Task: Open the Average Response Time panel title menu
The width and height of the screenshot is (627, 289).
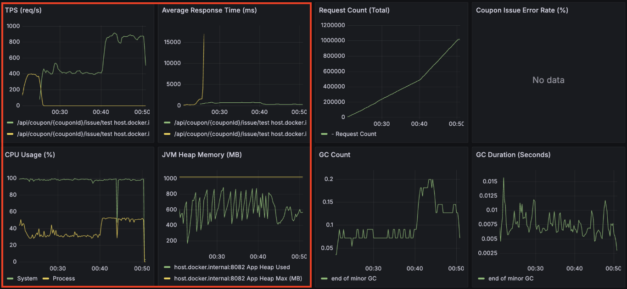Action: click(209, 10)
